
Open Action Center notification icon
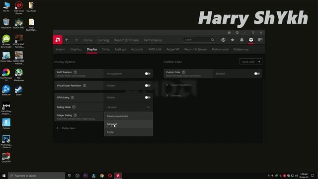pyautogui.click(x=313, y=176)
